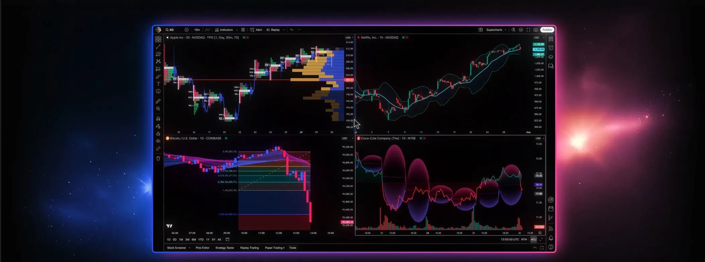Screen dimensions: 705x262
Task: Activate the zoom in tool
Action: [158, 109]
